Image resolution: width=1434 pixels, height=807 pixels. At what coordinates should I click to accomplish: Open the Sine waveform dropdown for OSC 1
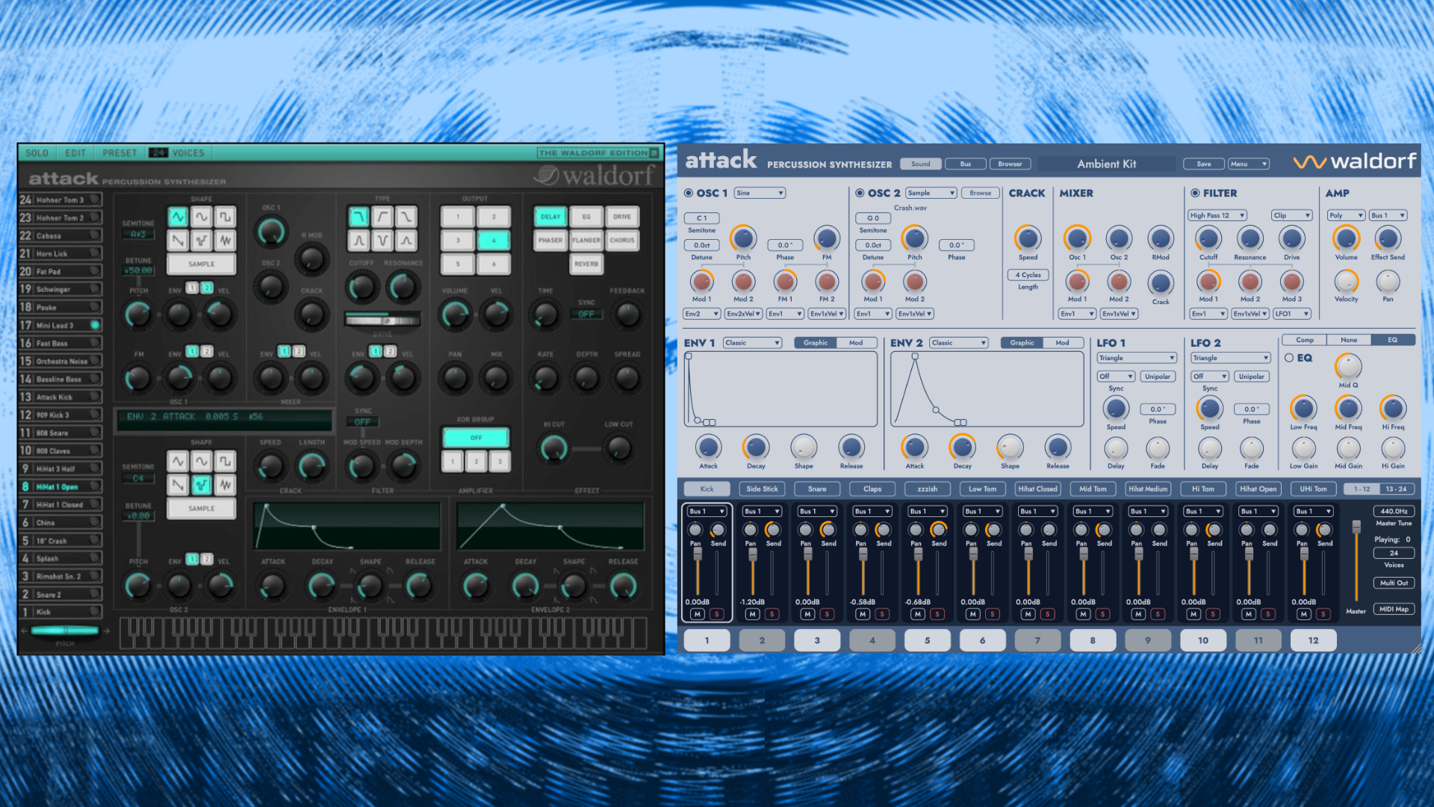click(760, 193)
